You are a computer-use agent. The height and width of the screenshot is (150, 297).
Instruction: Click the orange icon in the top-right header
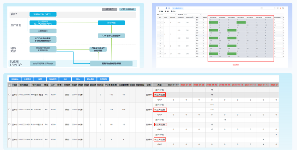click(x=280, y=8)
